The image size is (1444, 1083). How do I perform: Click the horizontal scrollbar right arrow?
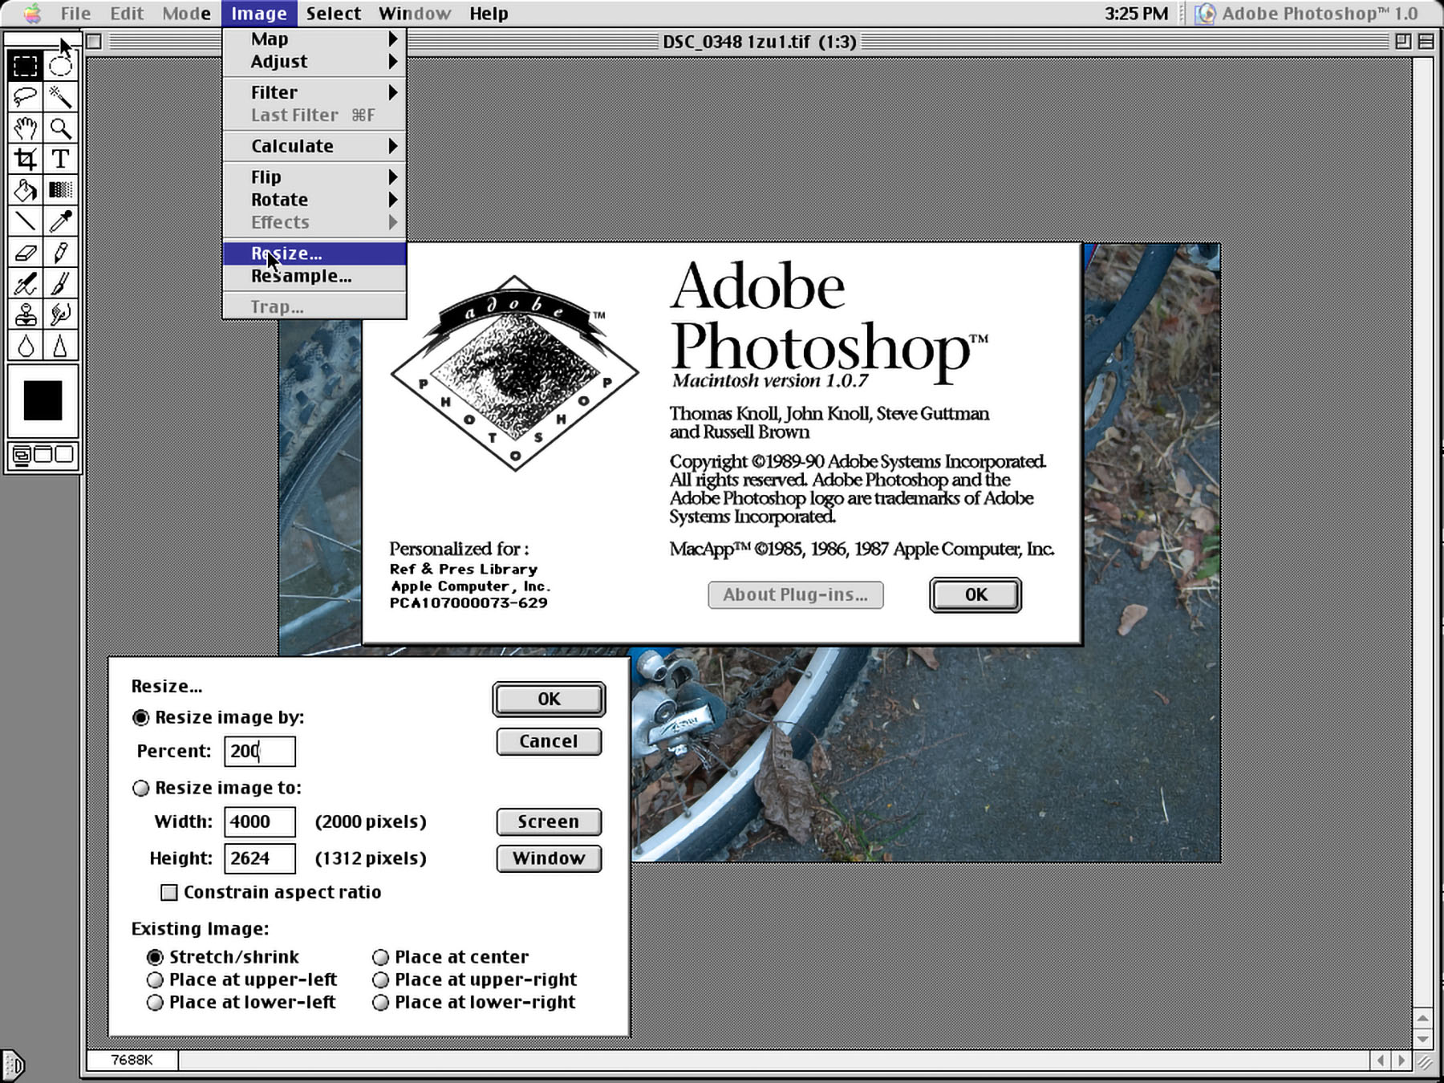tap(1401, 1061)
